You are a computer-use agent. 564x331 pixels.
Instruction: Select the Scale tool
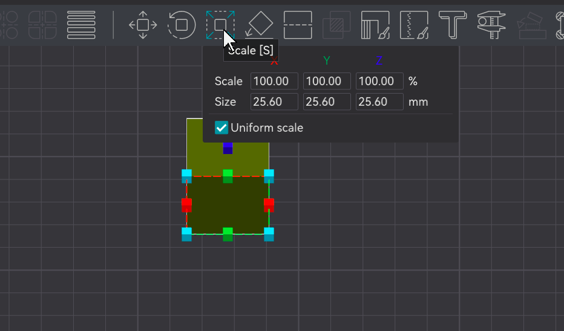pos(220,25)
